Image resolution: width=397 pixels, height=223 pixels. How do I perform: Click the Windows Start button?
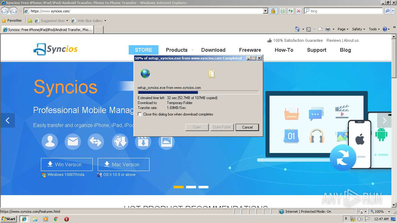pos(8,219)
